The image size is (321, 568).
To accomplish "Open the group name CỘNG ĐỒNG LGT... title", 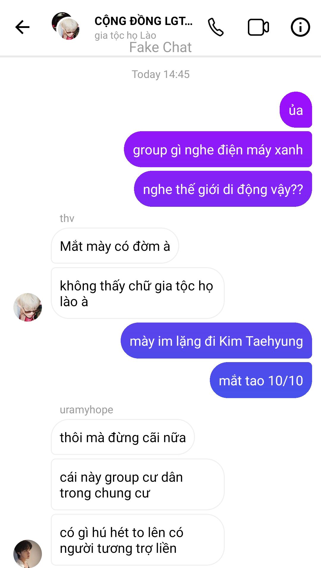I will click(144, 21).
